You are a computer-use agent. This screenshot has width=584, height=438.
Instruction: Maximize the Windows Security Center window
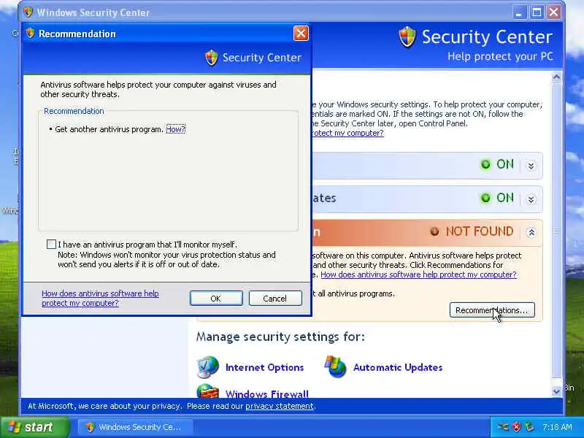(537, 12)
